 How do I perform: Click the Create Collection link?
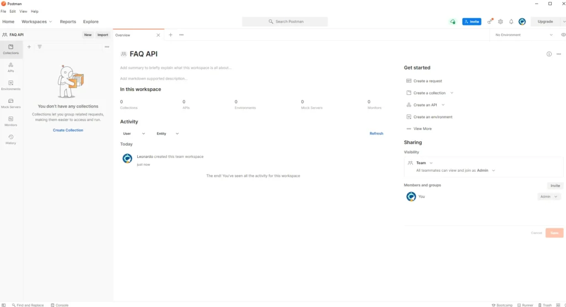click(x=68, y=130)
